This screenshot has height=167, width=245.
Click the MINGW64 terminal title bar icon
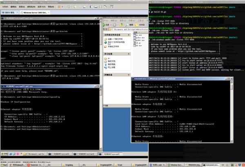[x=151, y=2]
